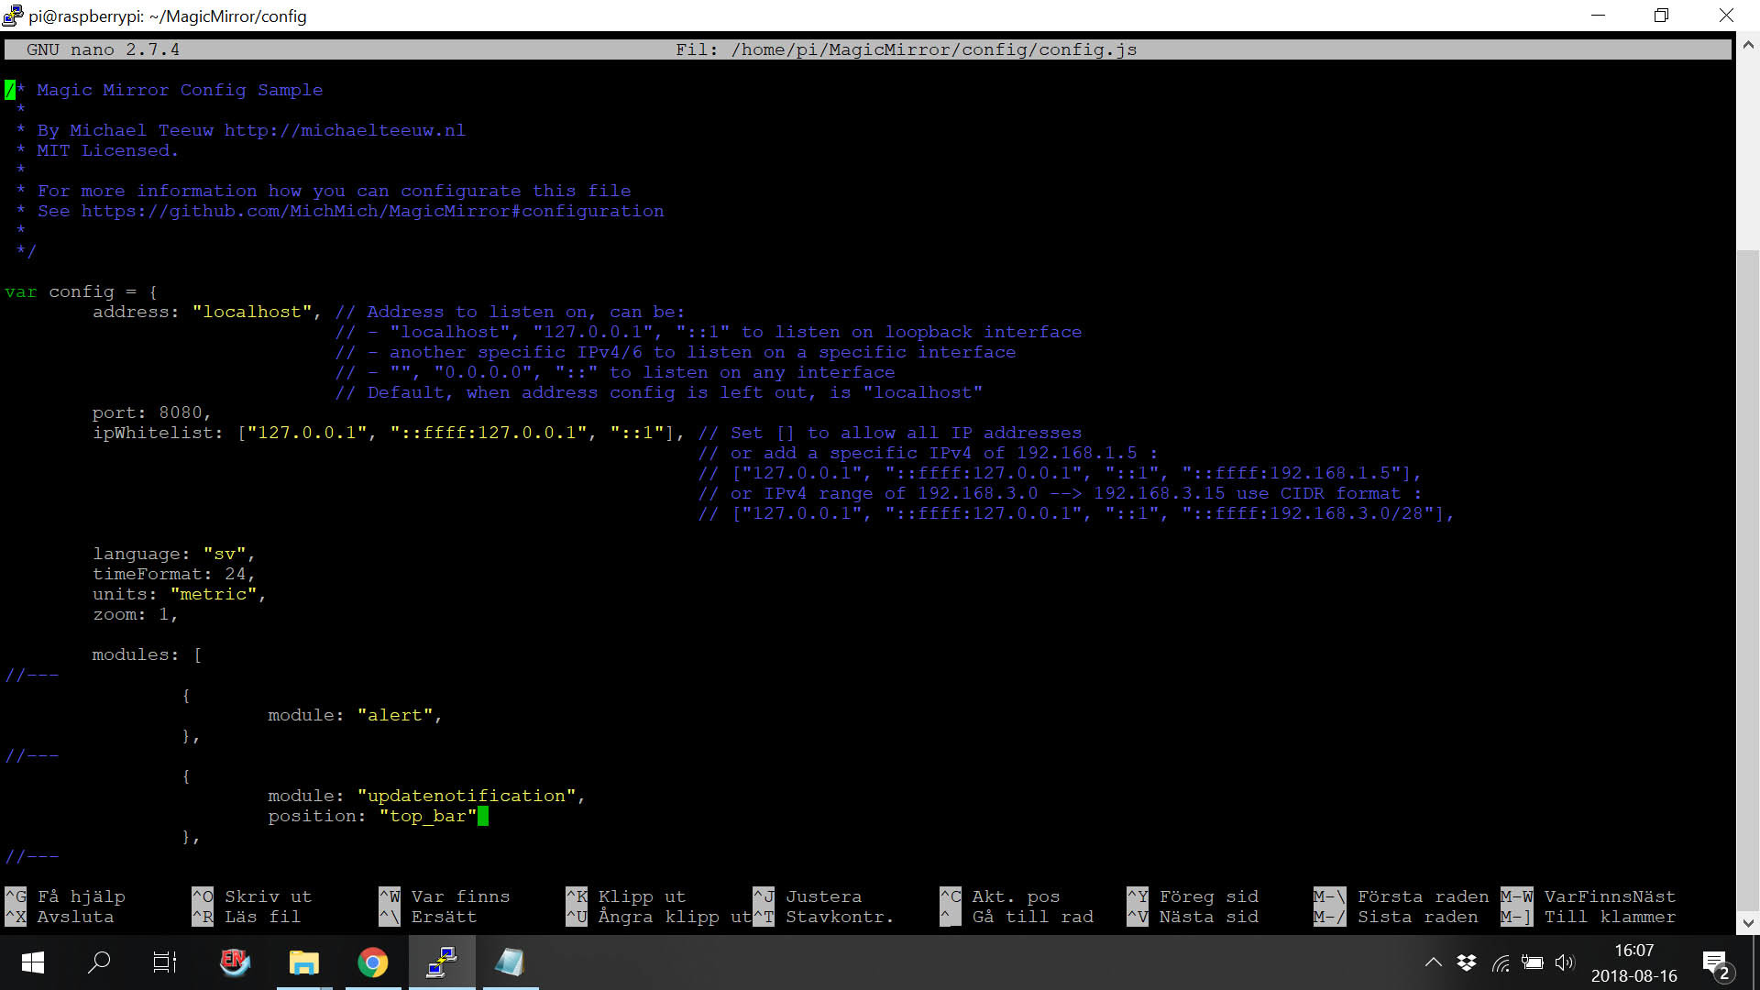Click the ^V 'Nästa sid' shortcut label
This screenshot has height=990, width=1760.
tap(1208, 917)
